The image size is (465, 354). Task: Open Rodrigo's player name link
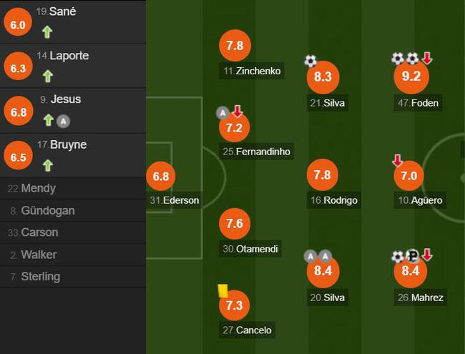[x=340, y=200]
